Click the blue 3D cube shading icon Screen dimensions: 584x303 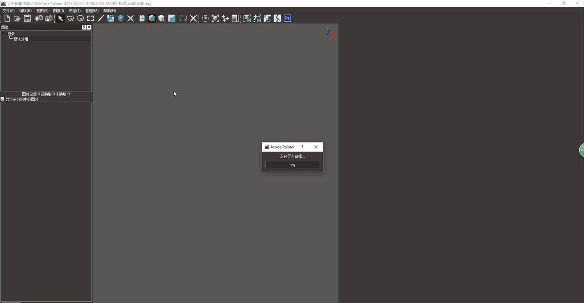point(121,18)
